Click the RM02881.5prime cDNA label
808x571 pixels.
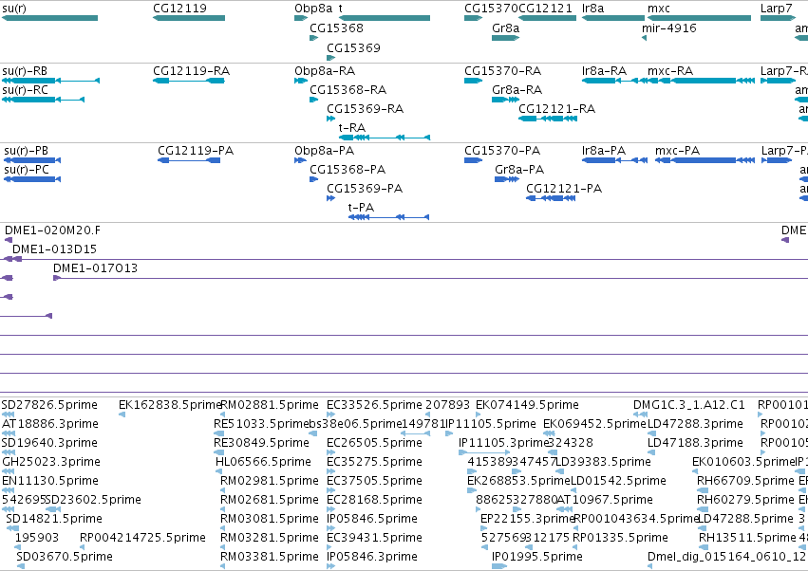click(x=270, y=405)
